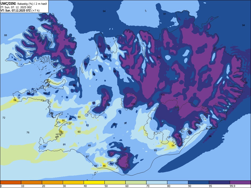Click the golden 30–40 legend swatch
Screen dimensions: 251x188
pyautogui.click(x=73, y=182)
